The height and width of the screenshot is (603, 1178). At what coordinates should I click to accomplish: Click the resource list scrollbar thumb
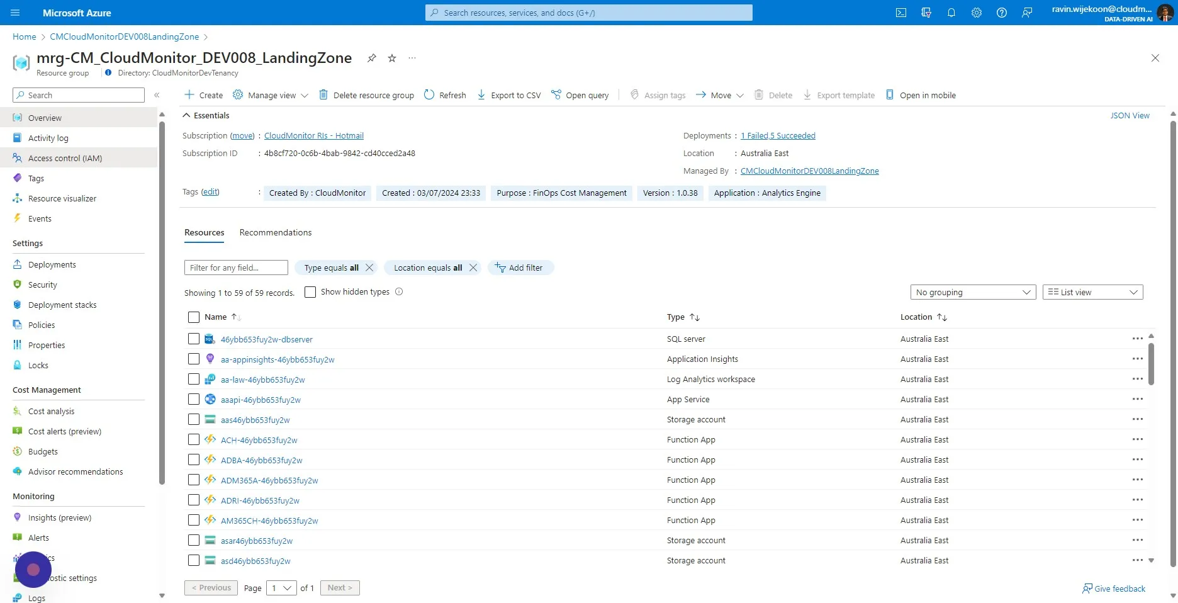1151,364
